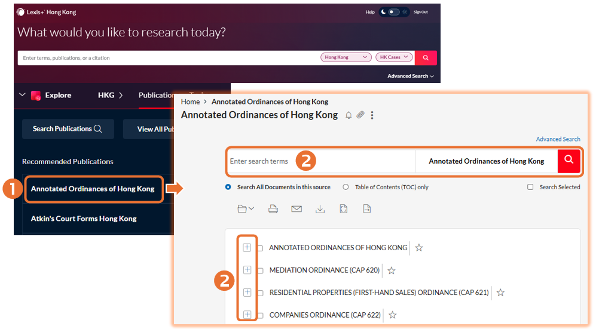Expand the folder dropdown in the toolbar
Image resolution: width=596 pixels, height=329 pixels.
pyautogui.click(x=245, y=209)
